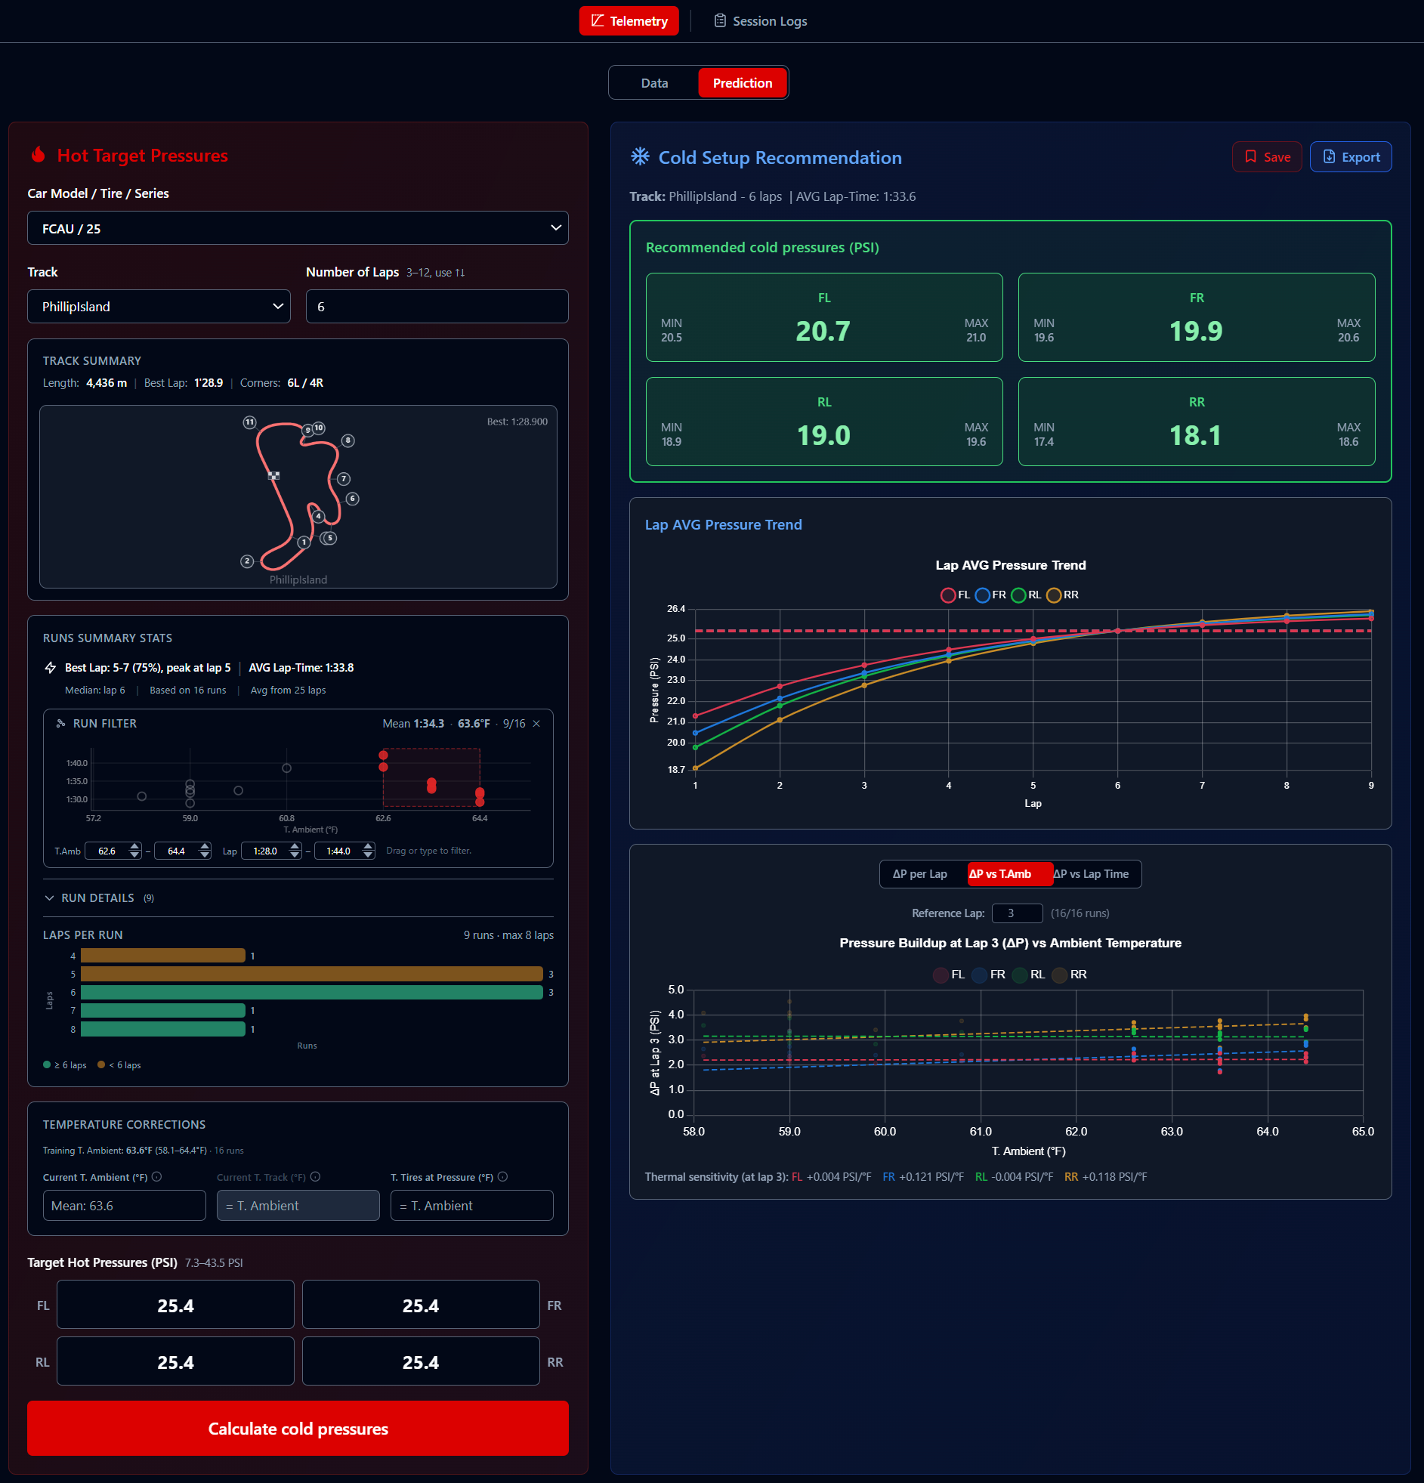Viewport: 1424px width, 1483px height.
Task: Click corner marker 2 on the track map
Action: (247, 561)
